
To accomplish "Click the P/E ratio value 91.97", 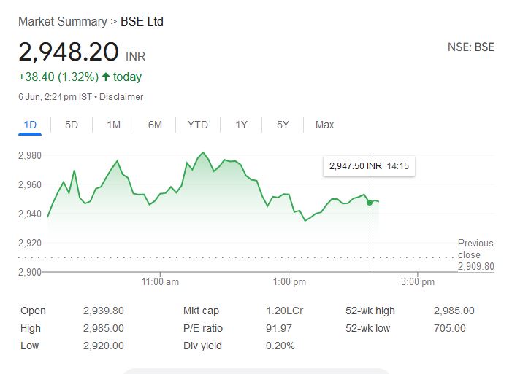I will [x=278, y=328].
